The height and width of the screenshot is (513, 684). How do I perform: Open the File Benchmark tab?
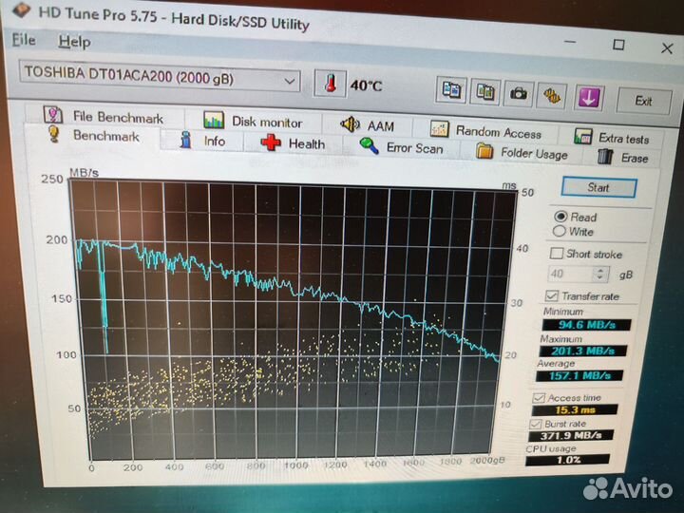pos(104,116)
